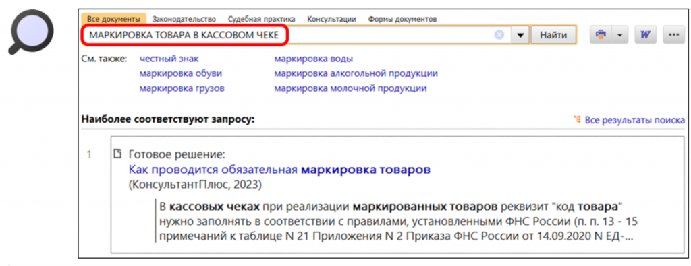Open the маркировка обуви link
The width and height of the screenshot is (691, 266).
(181, 73)
